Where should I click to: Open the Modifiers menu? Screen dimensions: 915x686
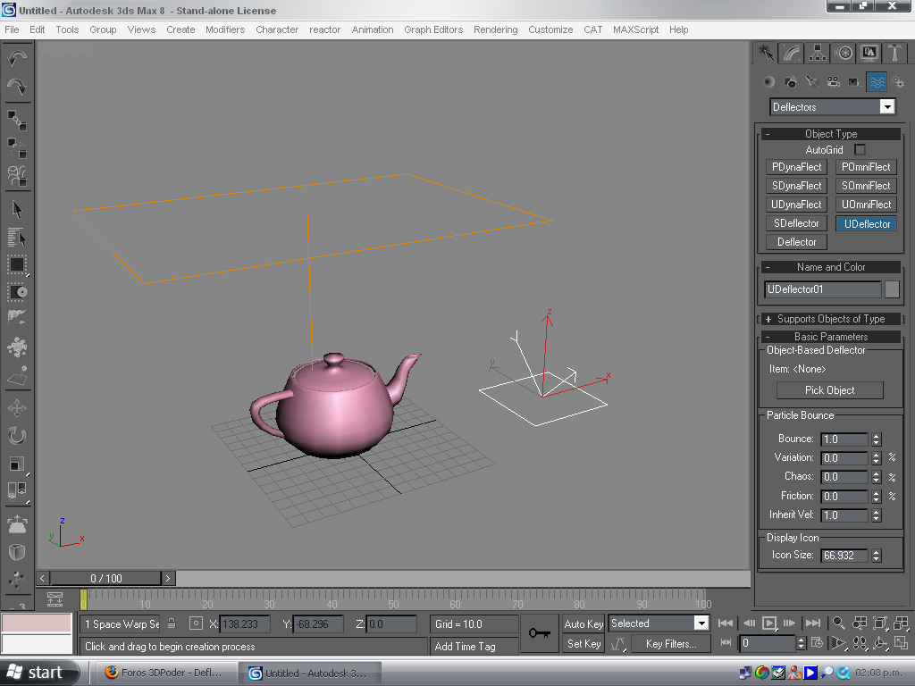coord(224,29)
